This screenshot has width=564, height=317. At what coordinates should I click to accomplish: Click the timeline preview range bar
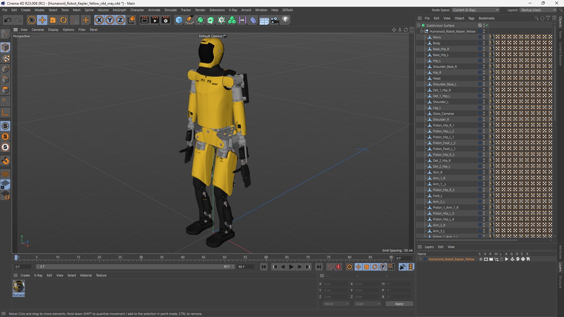[x=135, y=267]
